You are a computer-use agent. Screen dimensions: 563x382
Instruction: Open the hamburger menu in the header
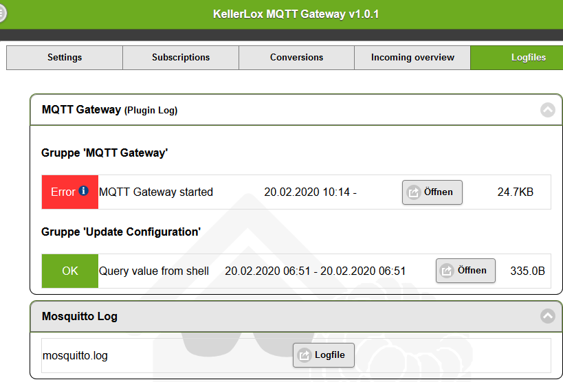pos(2,14)
